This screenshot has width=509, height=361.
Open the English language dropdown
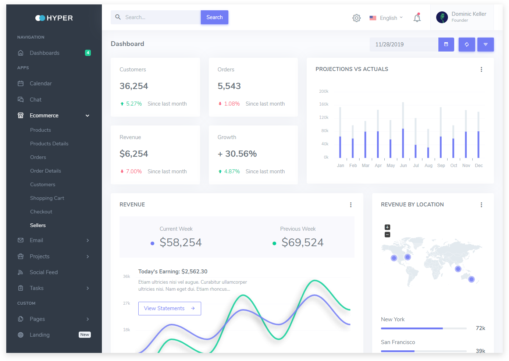pyautogui.click(x=386, y=18)
